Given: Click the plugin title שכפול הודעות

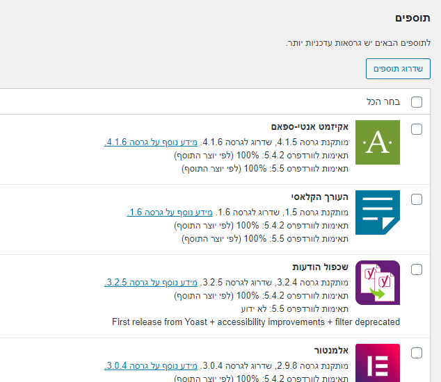Looking at the screenshot, I should [321, 267].
